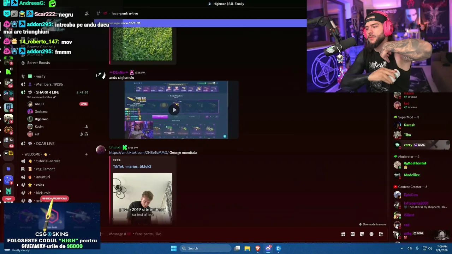Open the TikTok marius_tiktok2 embed title
Viewport: 452px width, 254px height.
click(x=132, y=167)
